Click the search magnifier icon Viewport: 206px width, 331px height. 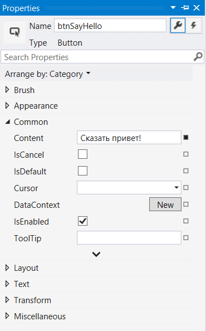[x=198, y=57]
